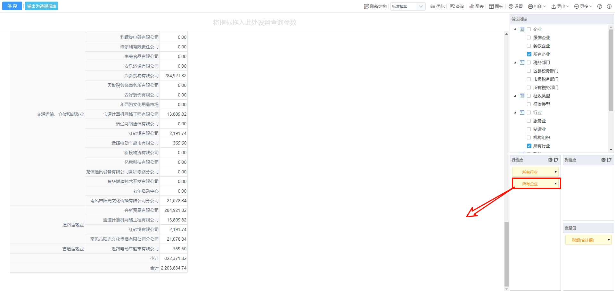Open the 导出 export menu
This screenshot has width=615, height=291.
pos(560,6)
